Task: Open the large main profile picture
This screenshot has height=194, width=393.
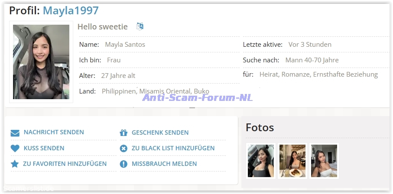Action: pos(41,62)
